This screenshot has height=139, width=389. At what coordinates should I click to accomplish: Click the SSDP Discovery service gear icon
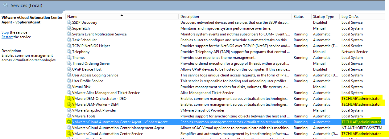tap(69, 22)
